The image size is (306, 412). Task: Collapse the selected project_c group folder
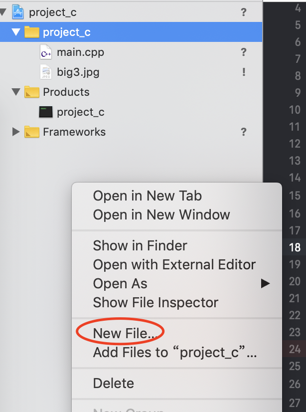16,32
